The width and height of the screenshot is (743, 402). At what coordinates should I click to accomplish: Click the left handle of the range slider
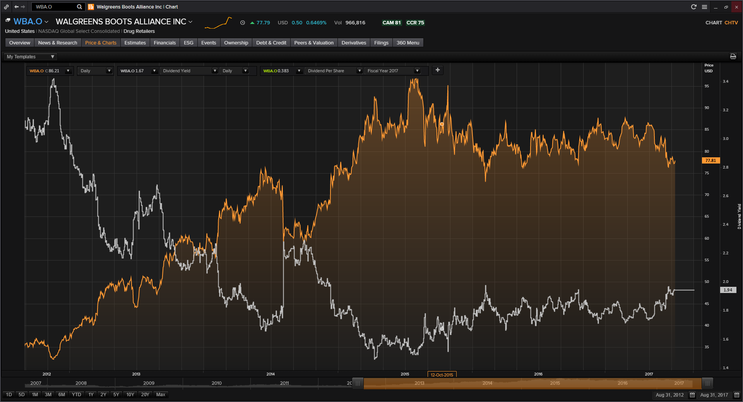tap(358, 383)
